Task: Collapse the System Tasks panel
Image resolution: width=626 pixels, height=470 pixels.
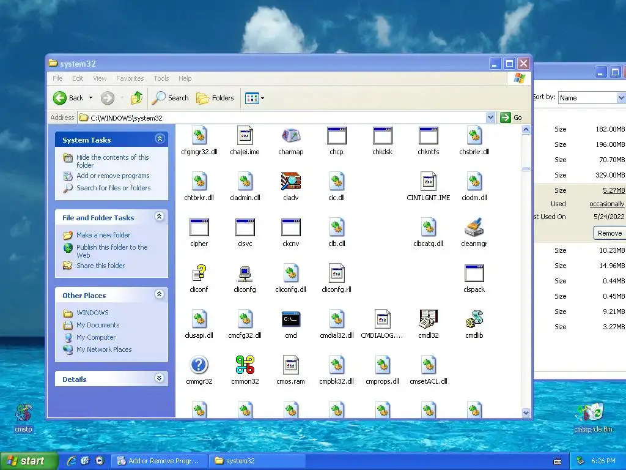Action: pyautogui.click(x=160, y=139)
